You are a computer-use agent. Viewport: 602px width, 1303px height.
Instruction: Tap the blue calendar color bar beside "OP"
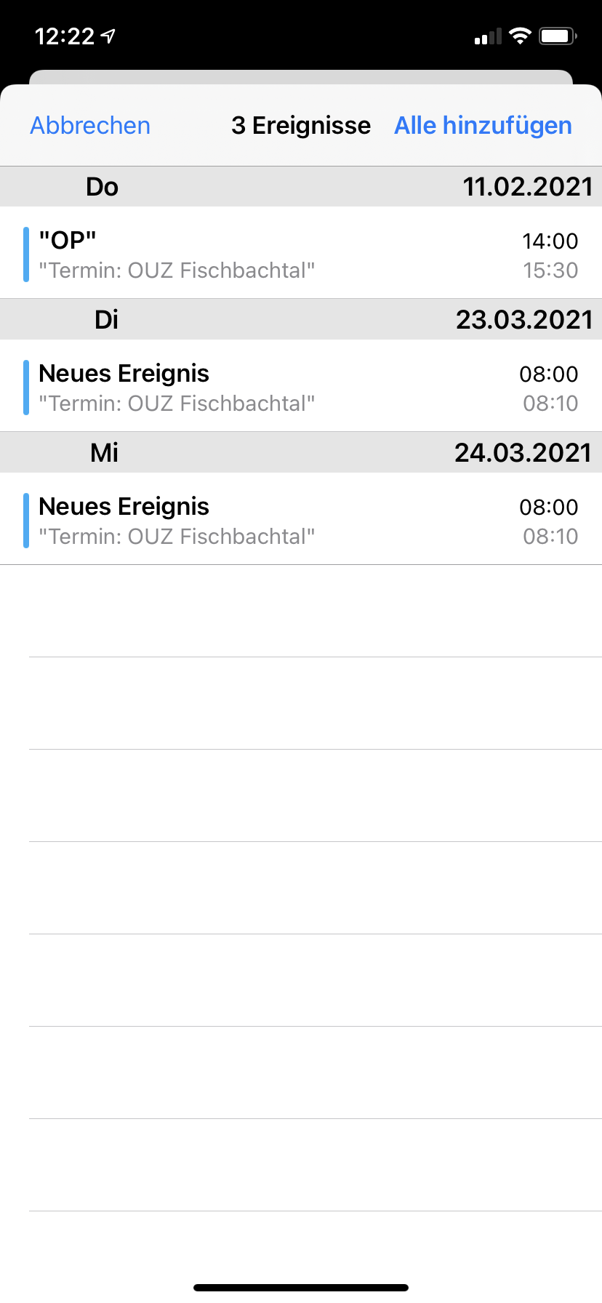coord(26,254)
